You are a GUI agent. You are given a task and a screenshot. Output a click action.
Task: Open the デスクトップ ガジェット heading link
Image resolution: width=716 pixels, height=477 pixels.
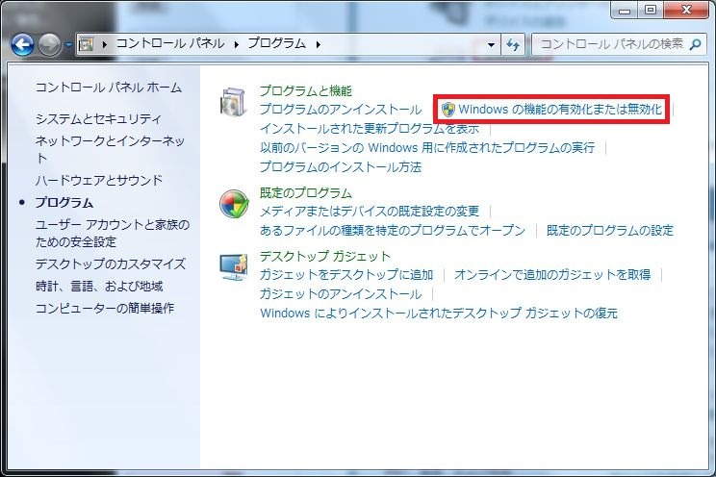[325, 256]
